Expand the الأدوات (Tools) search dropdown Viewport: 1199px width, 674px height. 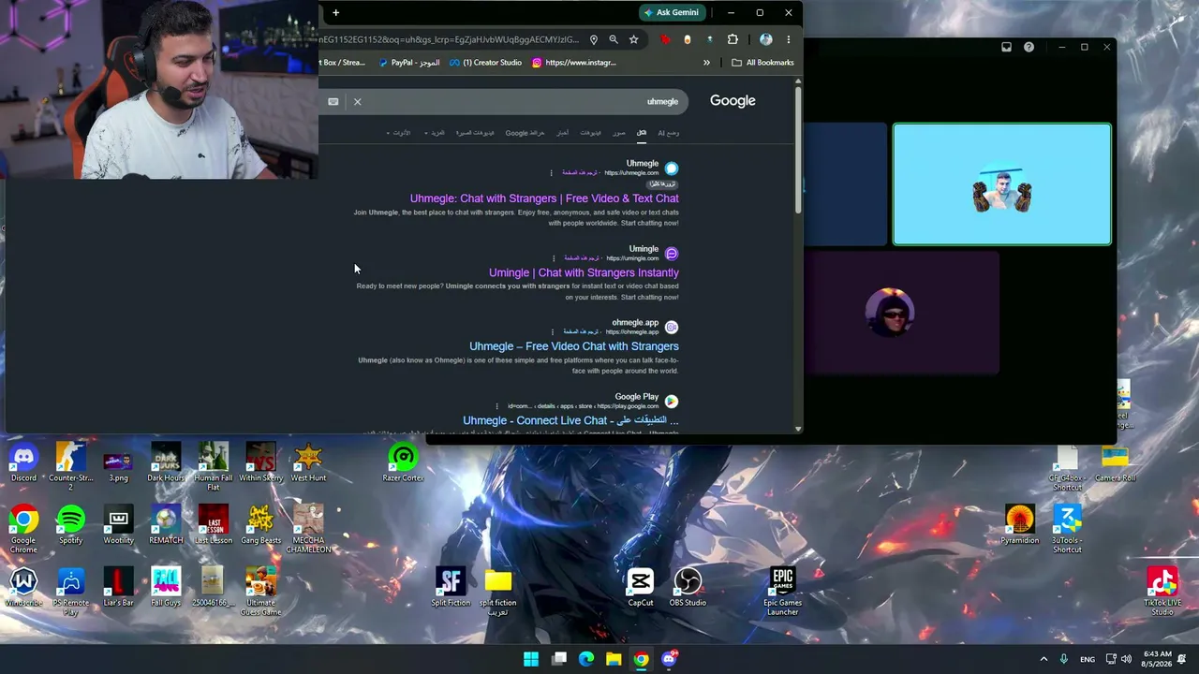pyautogui.click(x=398, y=133)
